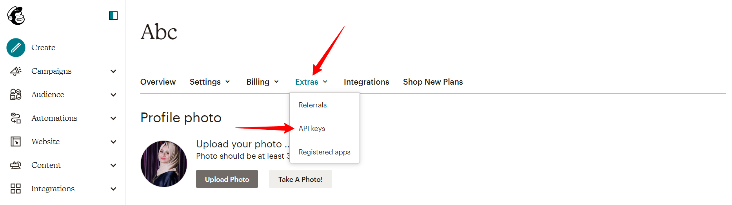Open the Website page icon
This screenshot has width=732, height=205.
[x=16, y=142]
